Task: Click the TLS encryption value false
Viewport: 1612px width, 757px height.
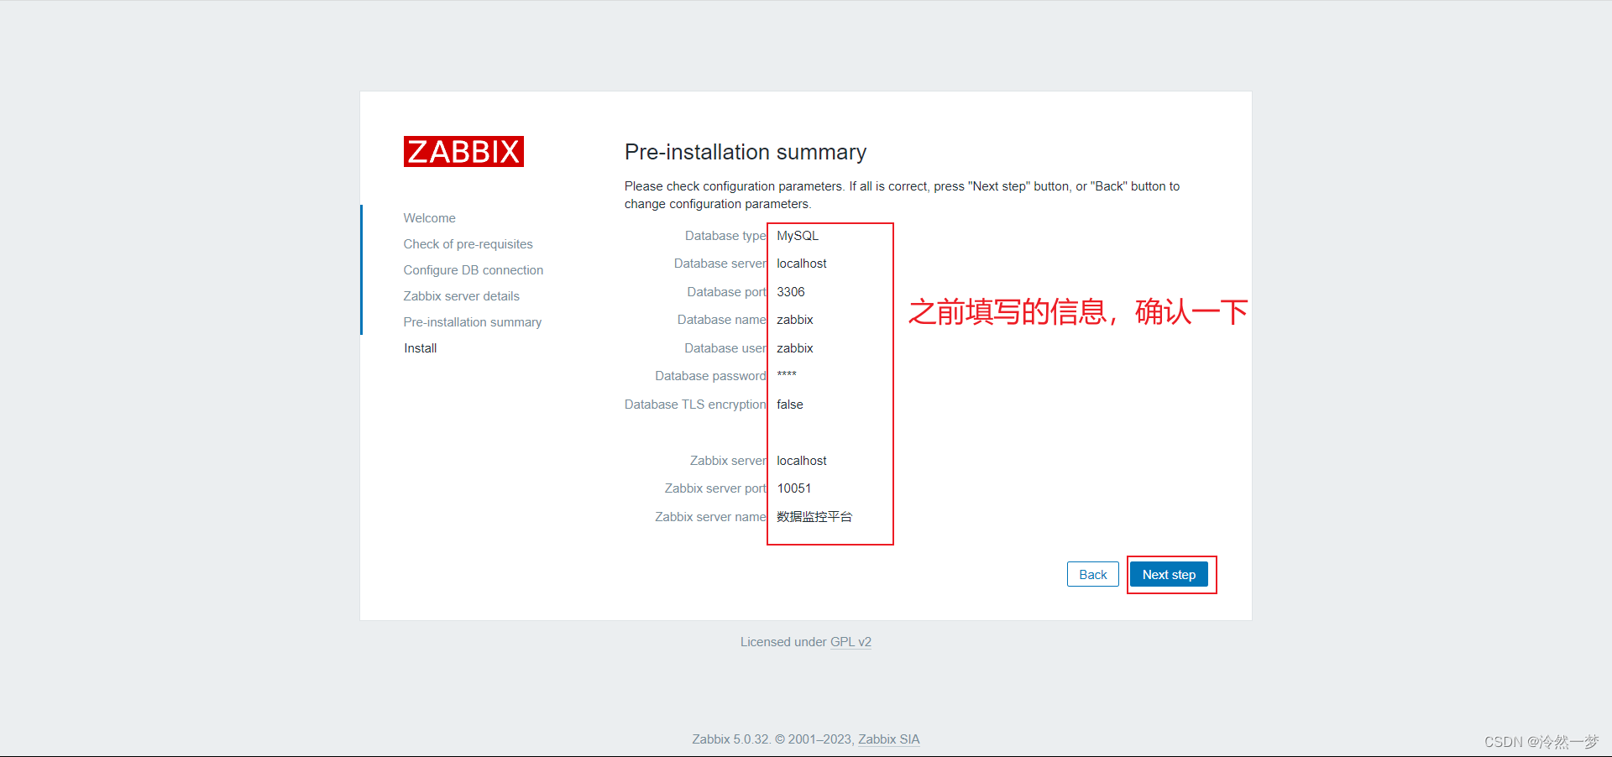Action: 789,405
